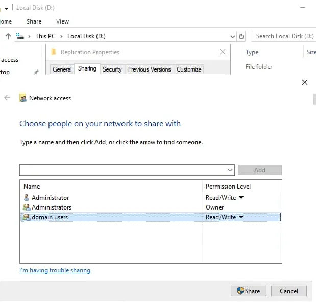The width and height of the screenshot is (316, 302).
Task: Open domain users Read/Write permission dropdown
Action: pos(241,217)
